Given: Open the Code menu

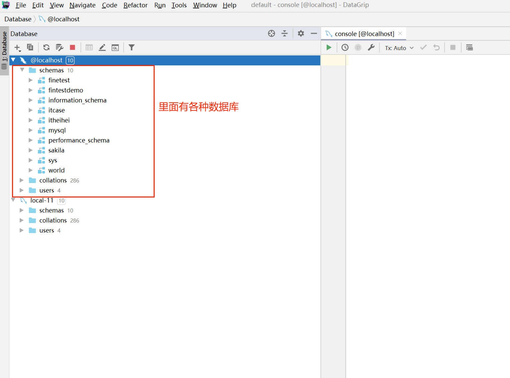Looking at the screenshot, I should point(110,5).
